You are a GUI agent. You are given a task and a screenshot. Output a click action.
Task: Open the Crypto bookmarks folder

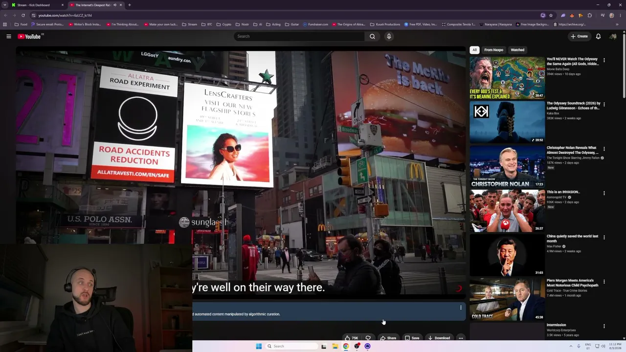point(224,24)
